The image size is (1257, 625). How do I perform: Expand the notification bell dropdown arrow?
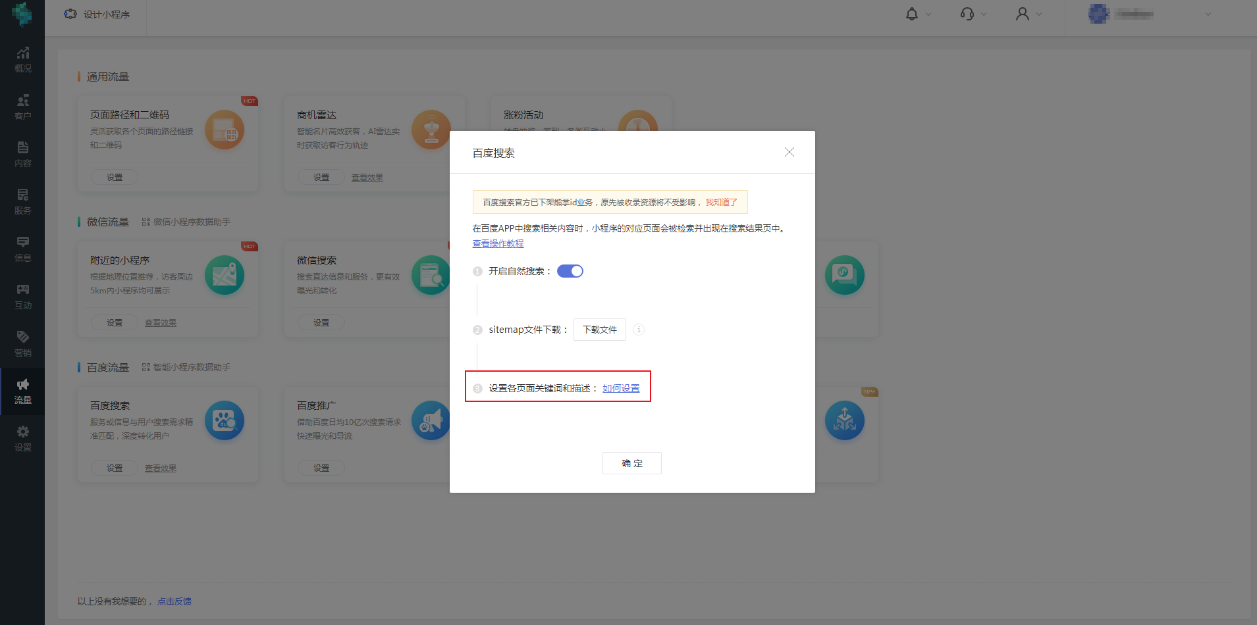pos(928,14)
